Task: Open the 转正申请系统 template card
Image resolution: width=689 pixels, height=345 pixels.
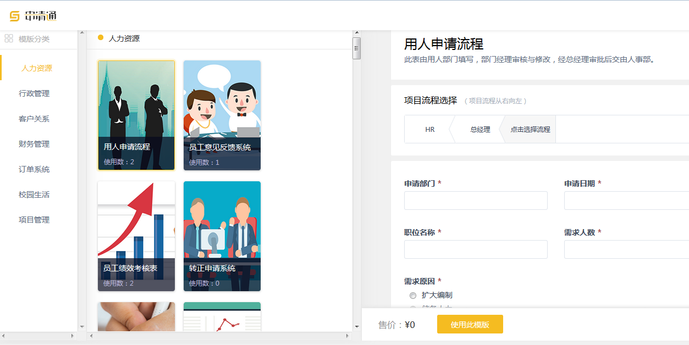Action: coord(222,236)
